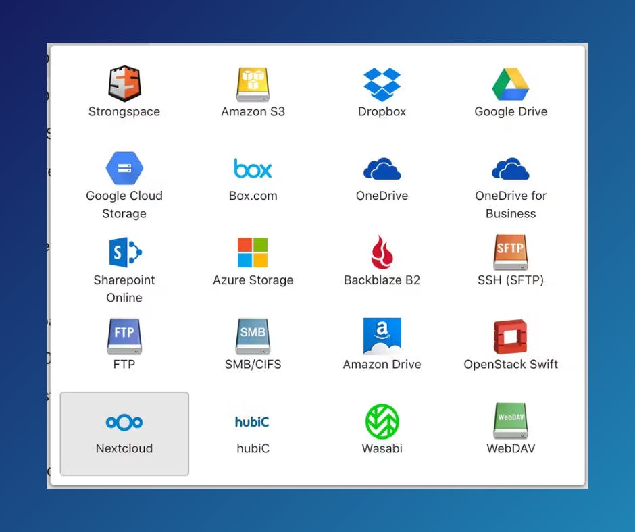Select the OneDrive cloud icon
This screenshot has width=635, height=532.
382,168
